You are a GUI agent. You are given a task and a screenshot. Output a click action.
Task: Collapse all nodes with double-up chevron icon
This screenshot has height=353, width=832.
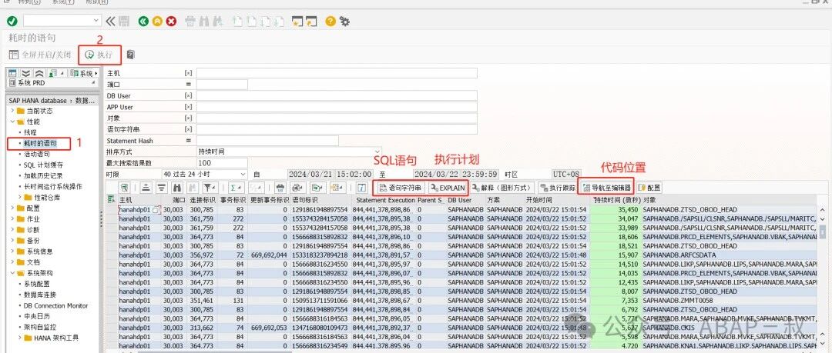pos(39,73)
